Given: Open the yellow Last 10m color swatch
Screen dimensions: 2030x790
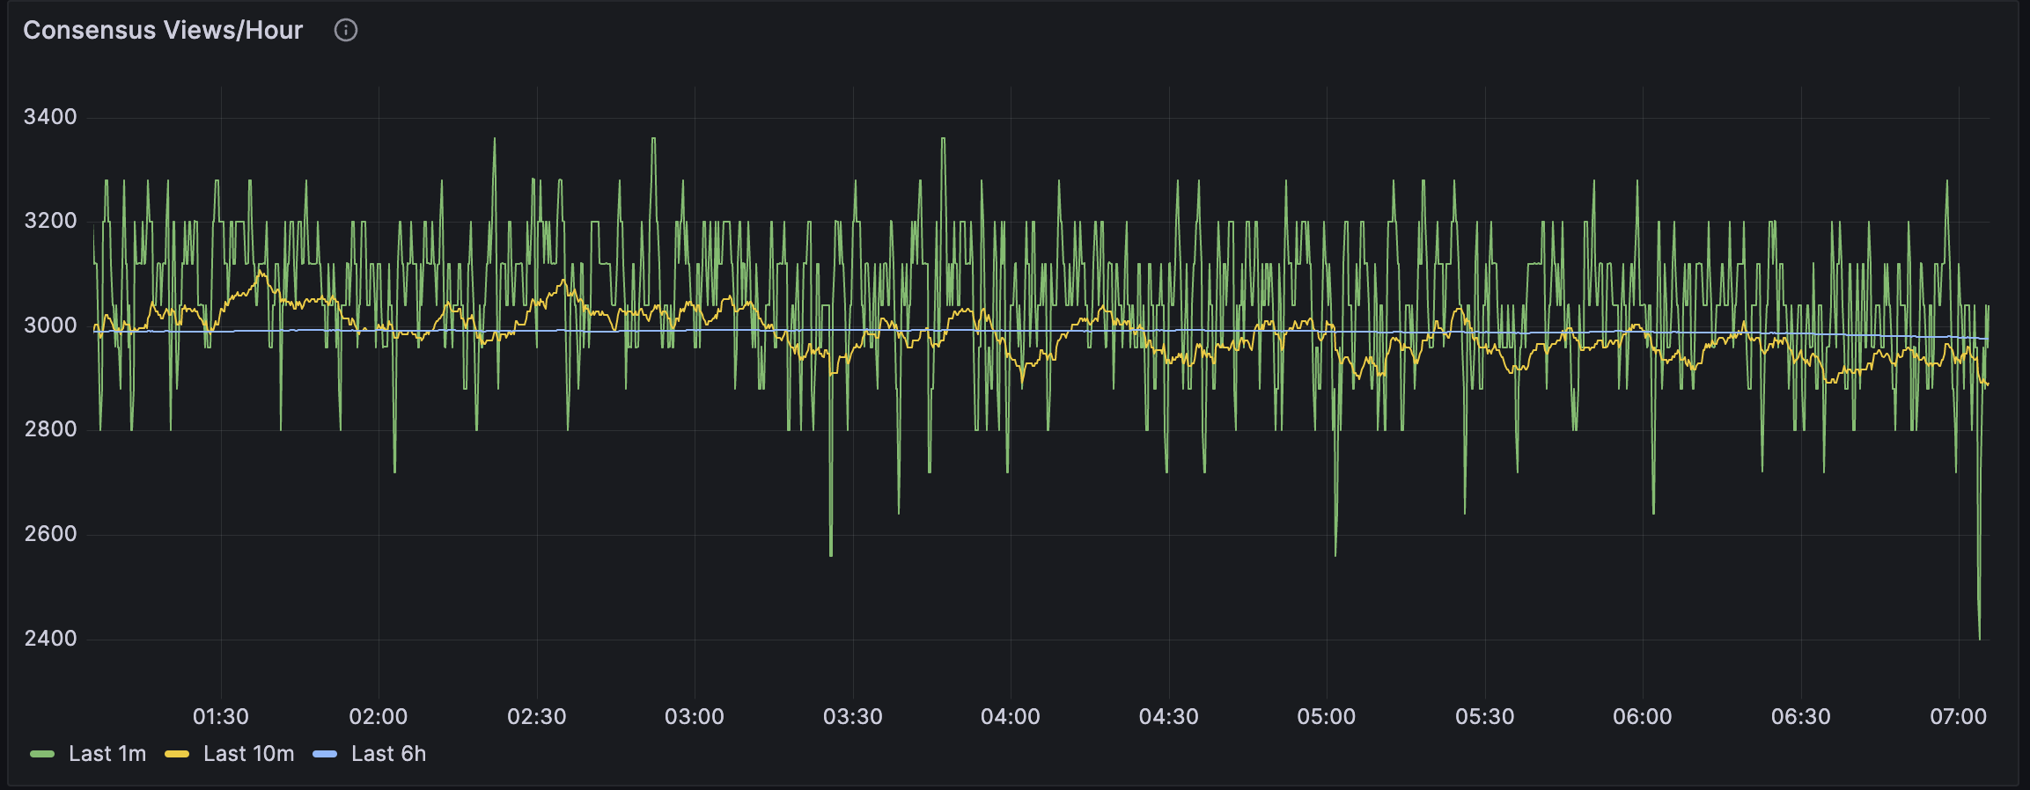Looking at the screenshot, I should (x=177, y=754).
